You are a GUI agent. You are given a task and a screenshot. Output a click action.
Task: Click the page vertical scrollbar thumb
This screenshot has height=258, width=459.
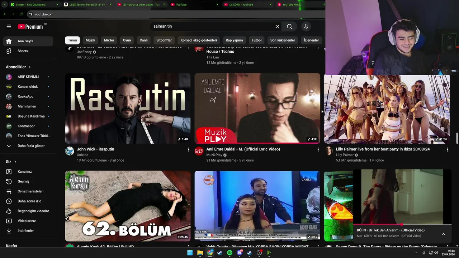point(457,138)
